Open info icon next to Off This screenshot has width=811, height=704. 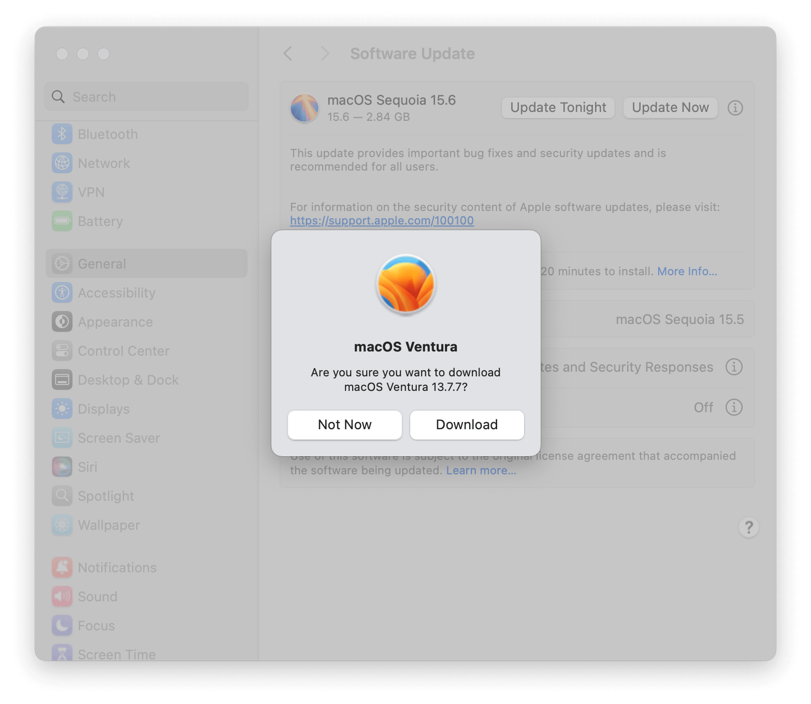click(734, 407)
